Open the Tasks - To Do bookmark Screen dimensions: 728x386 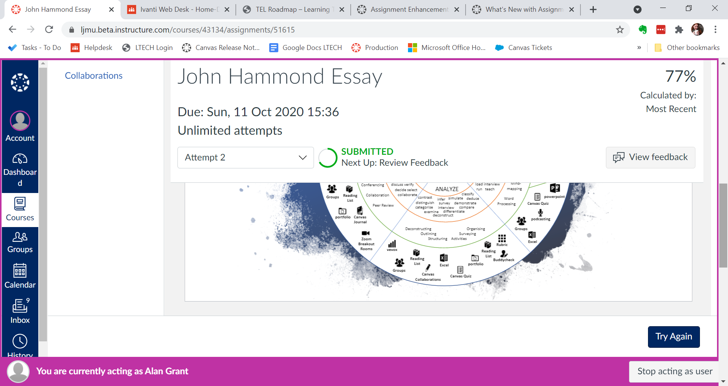(x=35, y=48)
